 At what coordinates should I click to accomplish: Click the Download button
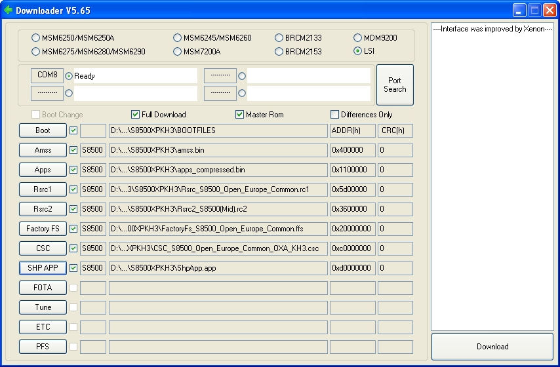pyautogui.click(x=492, y=347)
